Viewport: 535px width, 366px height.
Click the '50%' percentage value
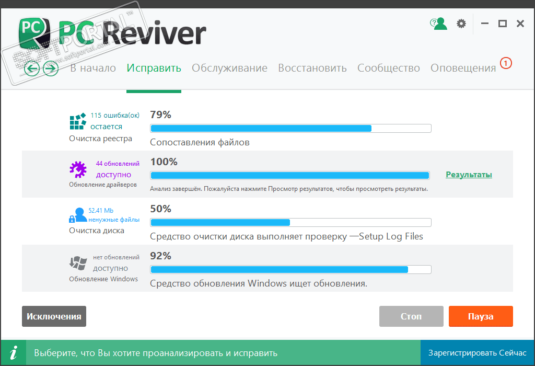(161, 209)
